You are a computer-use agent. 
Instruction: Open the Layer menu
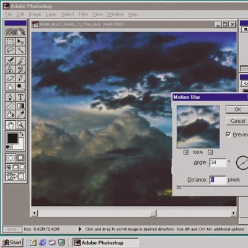51,14
